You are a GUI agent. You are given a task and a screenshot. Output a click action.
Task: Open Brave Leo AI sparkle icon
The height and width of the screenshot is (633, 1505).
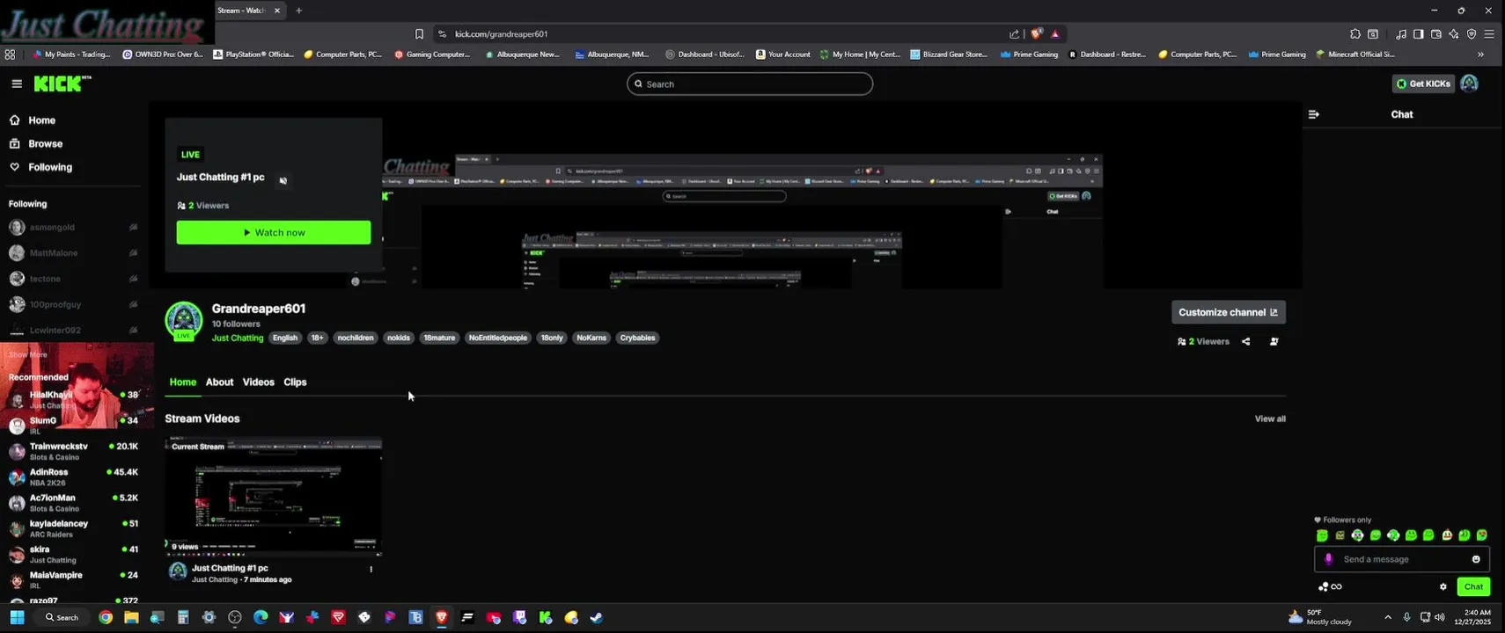coord(1453,33)
